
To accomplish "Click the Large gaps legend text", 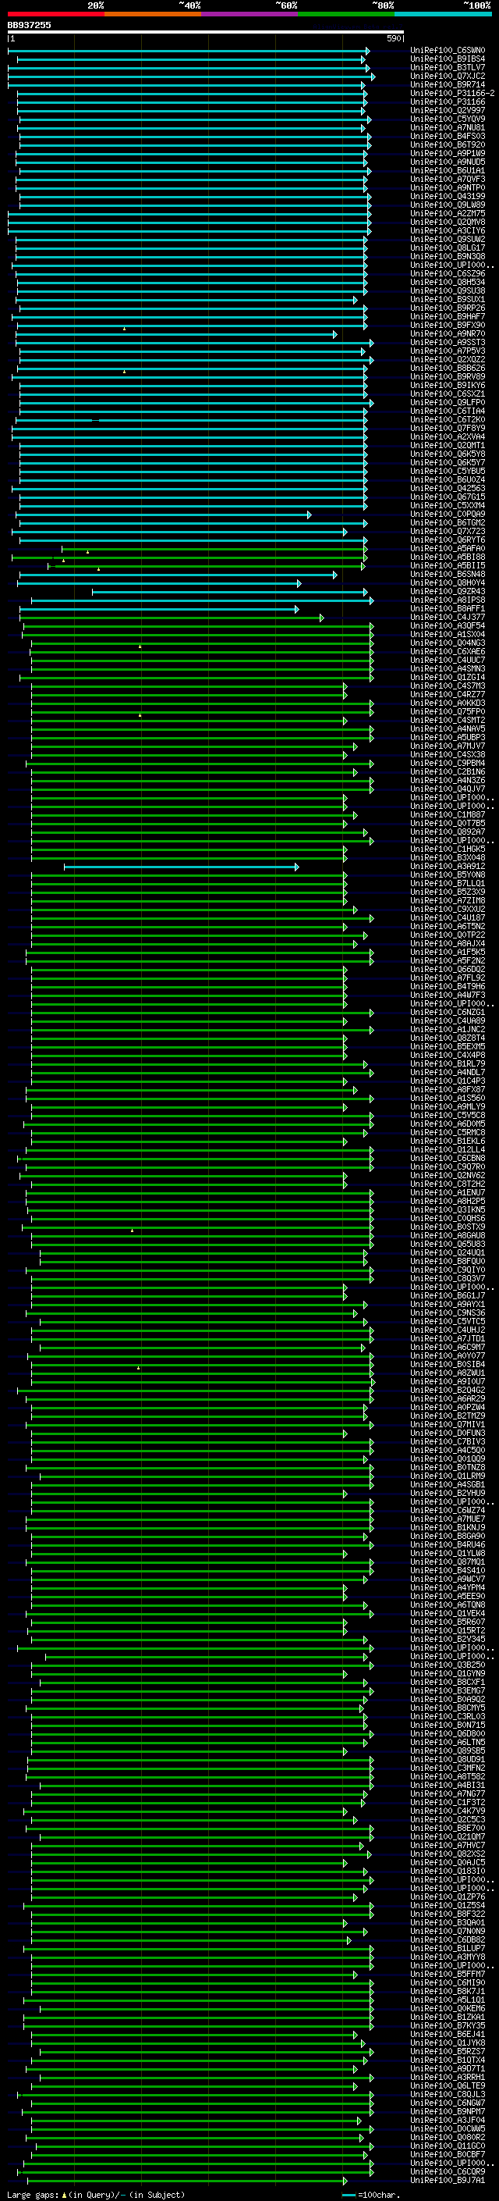I will [x=96, y=2194].
